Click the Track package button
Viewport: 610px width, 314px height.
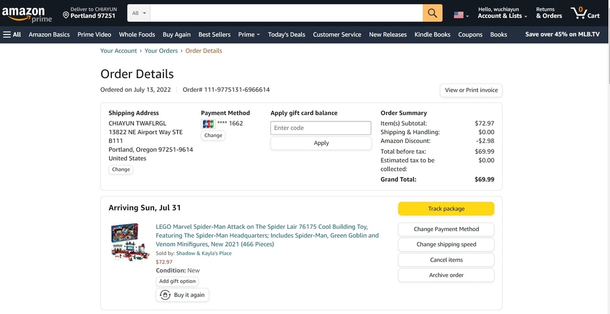tap(446, 209)
